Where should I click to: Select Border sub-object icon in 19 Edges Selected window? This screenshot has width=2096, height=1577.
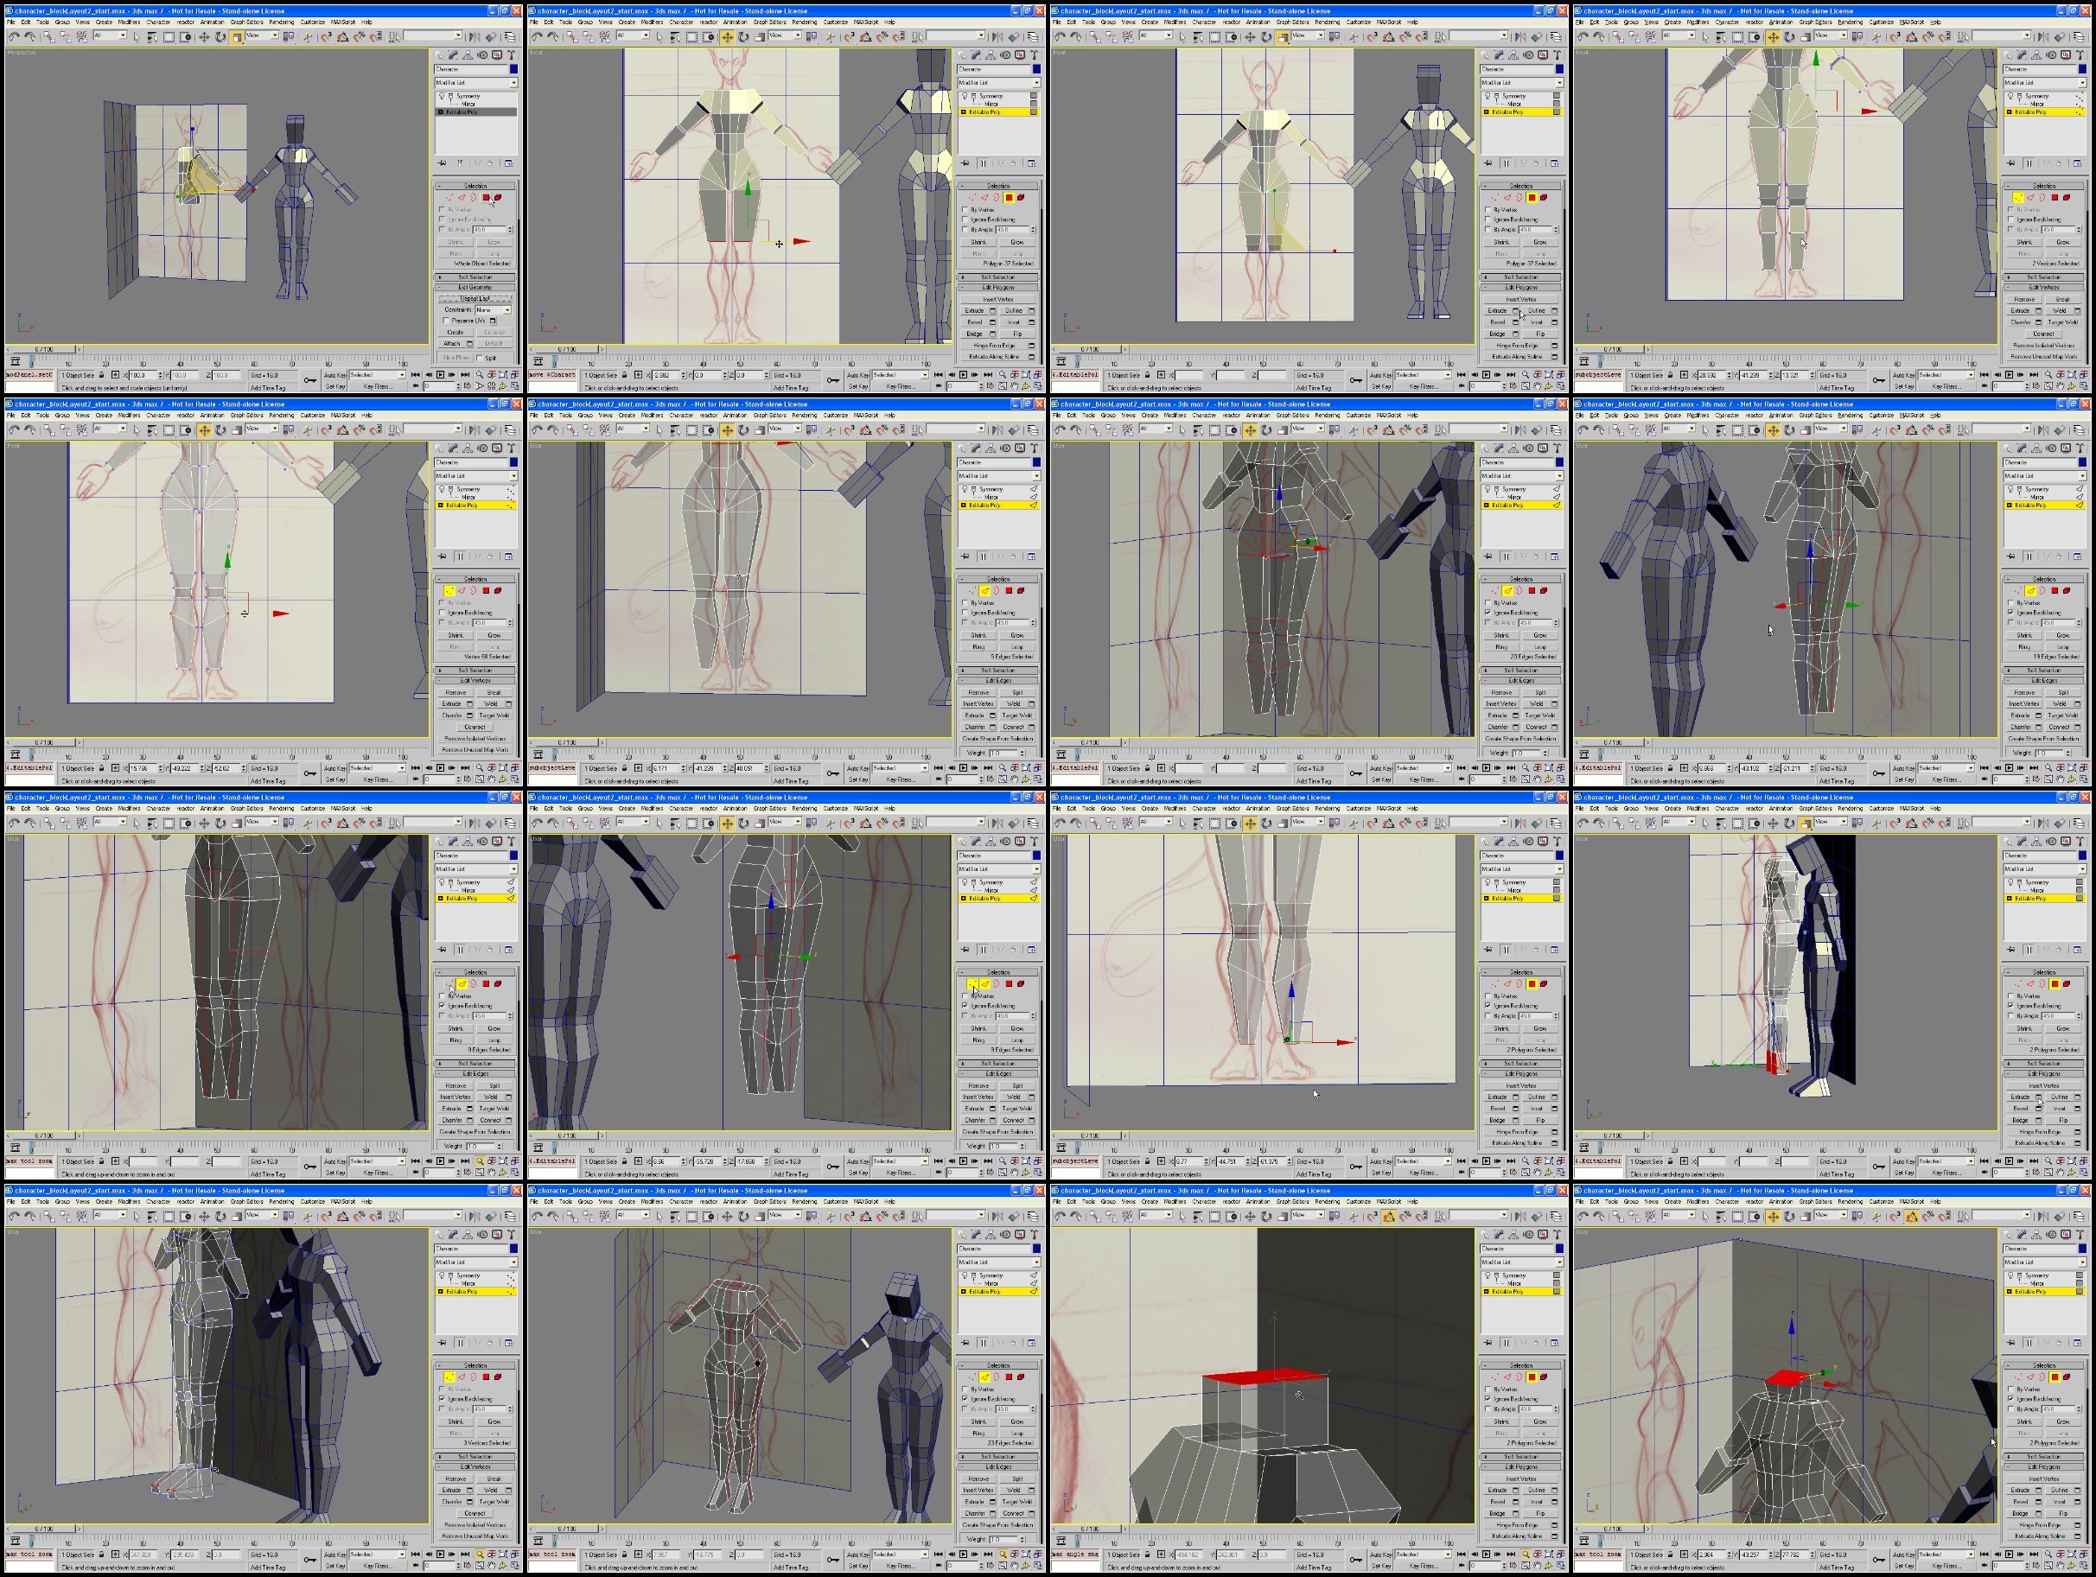(2042, 590)
